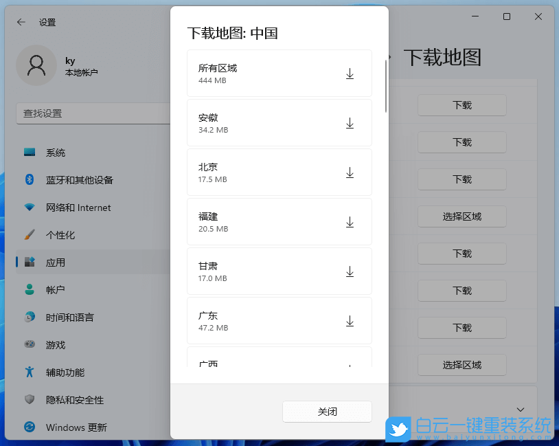
Task: Download the 所有区域 (all regions) map
Action: tap(350, 72)
